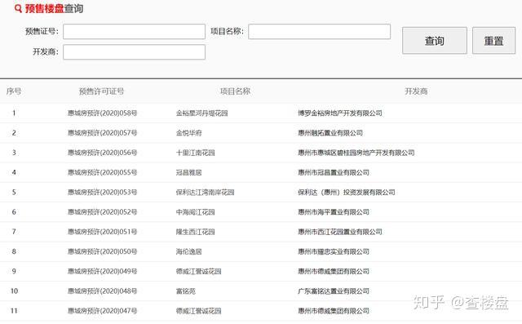The height and width of the screenshot is (324, 522).
Task: Select permit 惠城房预许(2020)053号
Action: (x=103, y=192)
